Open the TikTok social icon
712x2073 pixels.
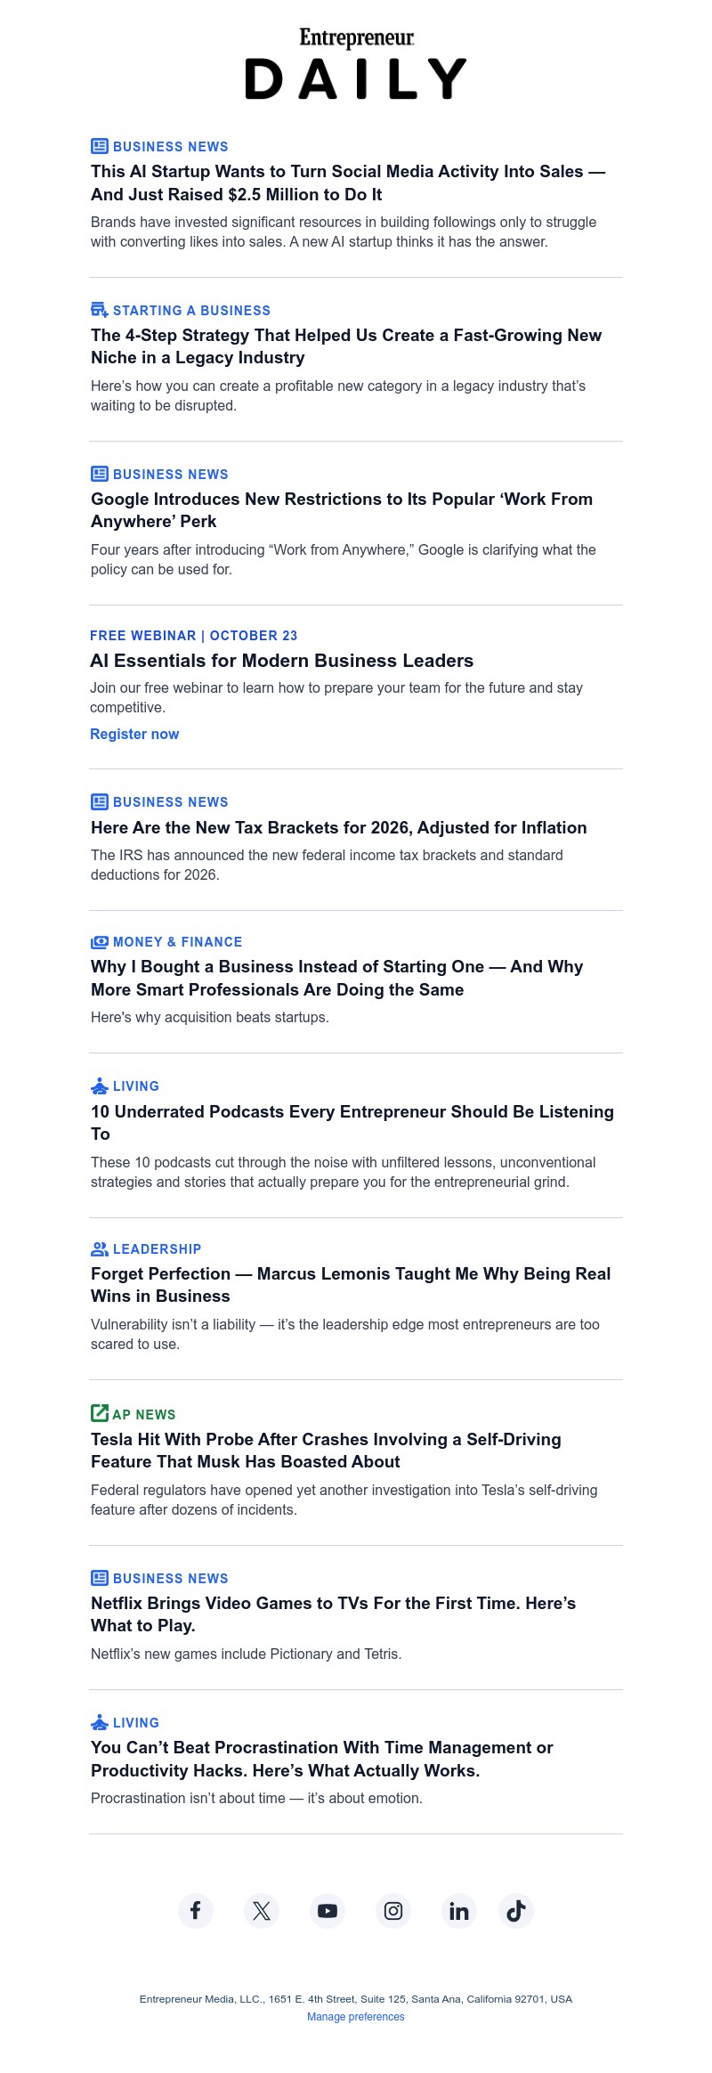pos(516,1910)
